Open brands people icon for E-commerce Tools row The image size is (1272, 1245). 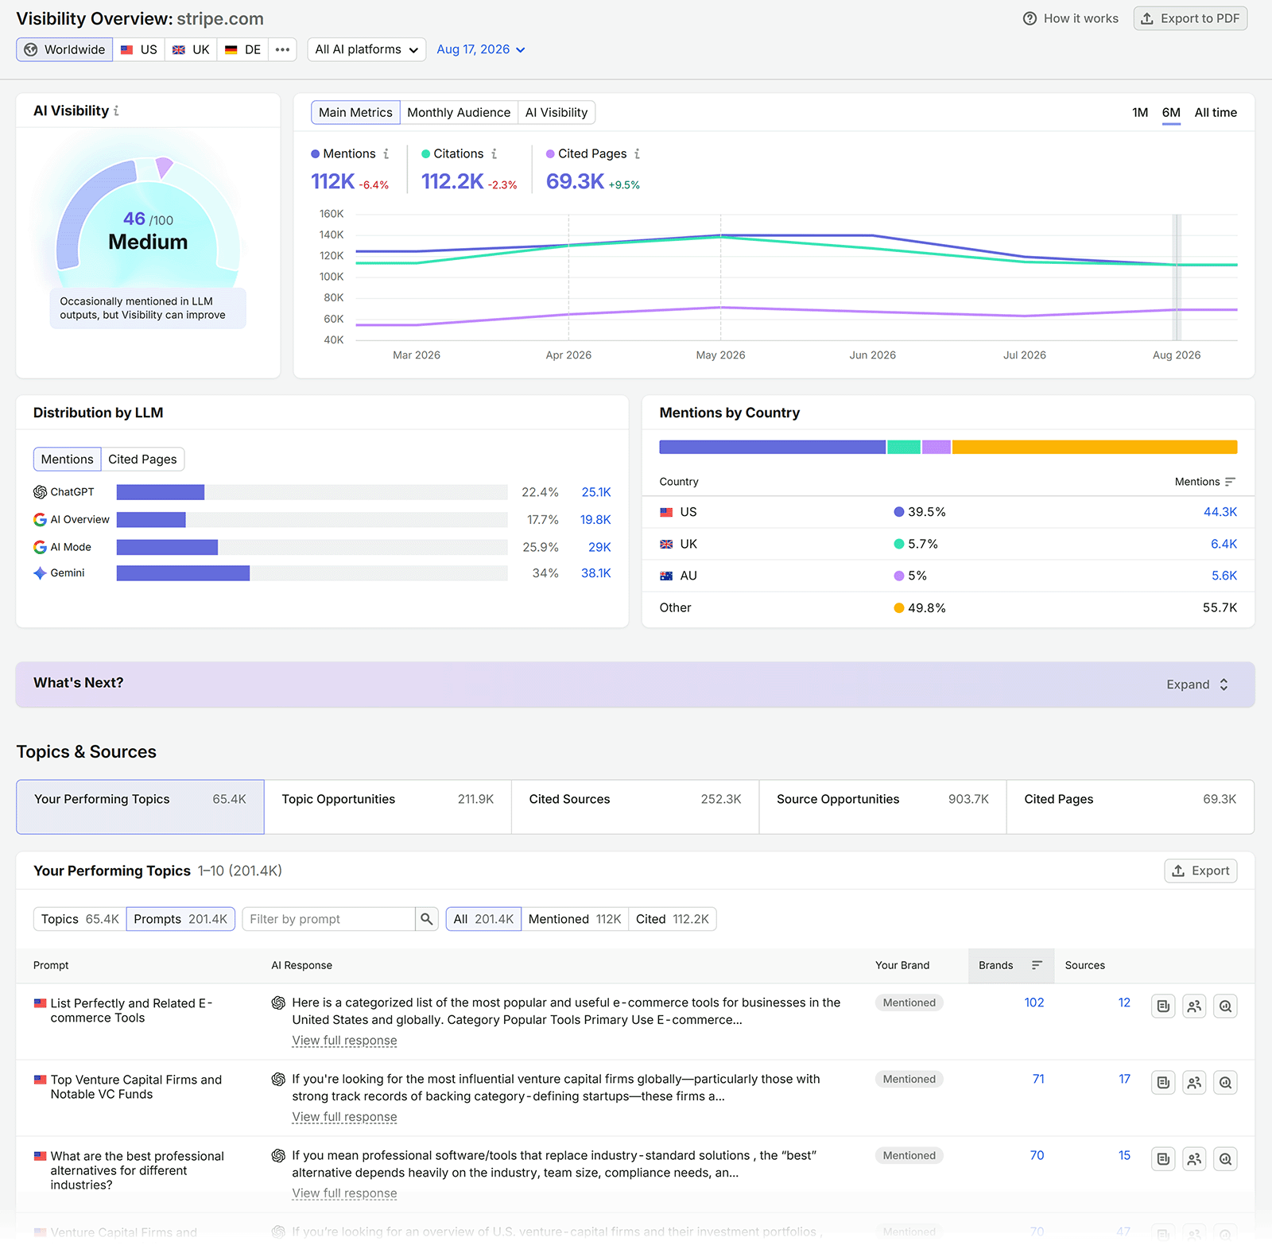pyautogui.click(x=1194, y=1006)
